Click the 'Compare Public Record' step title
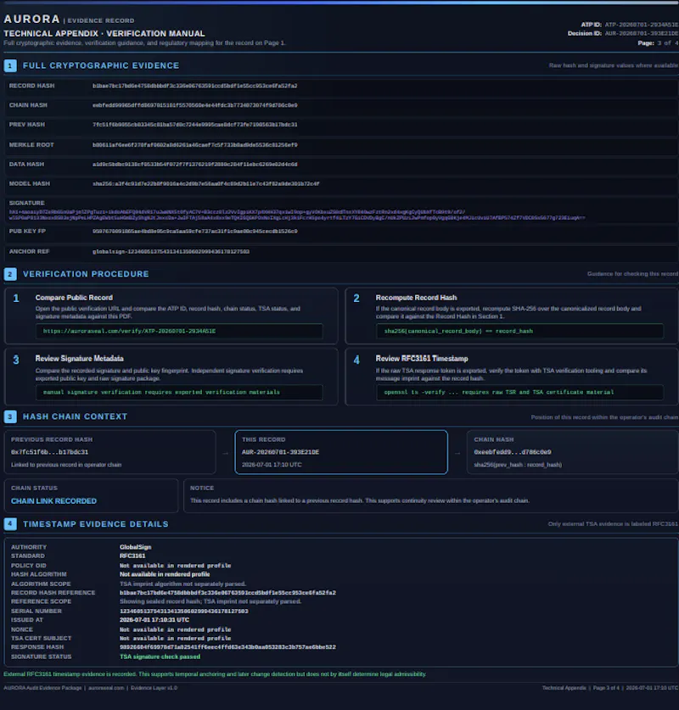The height and width of the screenshot is (710, 679). pyautogui.click(x=74, y=298)
